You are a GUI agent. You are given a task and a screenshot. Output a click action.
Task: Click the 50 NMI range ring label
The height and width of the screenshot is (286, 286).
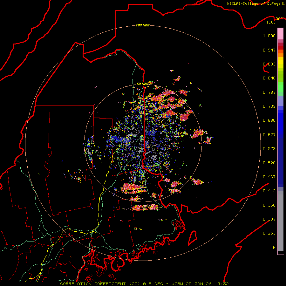coord(143,84)
